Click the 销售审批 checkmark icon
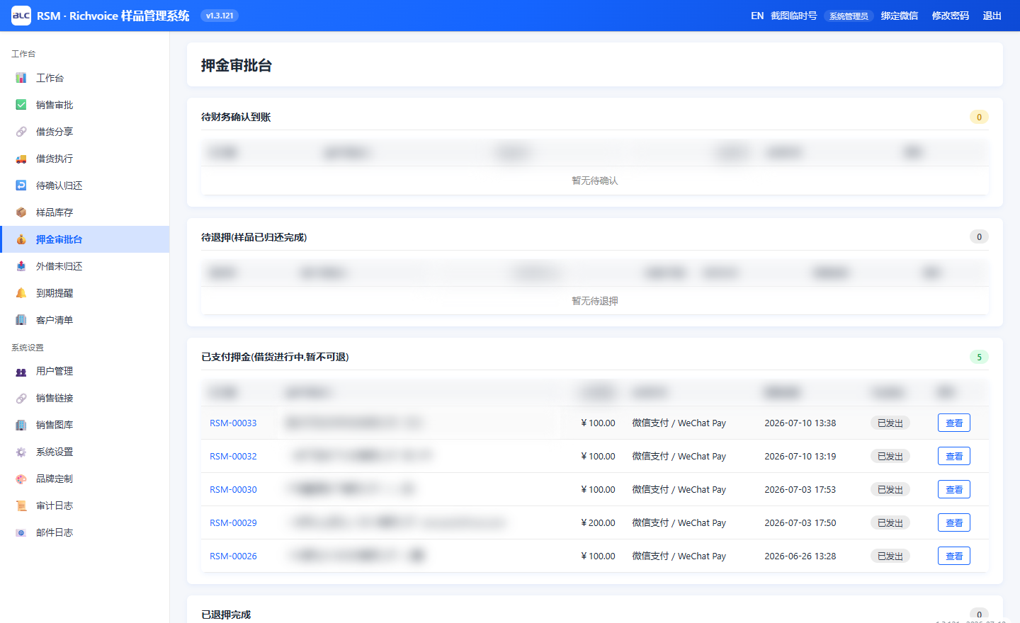This screenshot has height=623, width=1020. [x=21, y=105]
